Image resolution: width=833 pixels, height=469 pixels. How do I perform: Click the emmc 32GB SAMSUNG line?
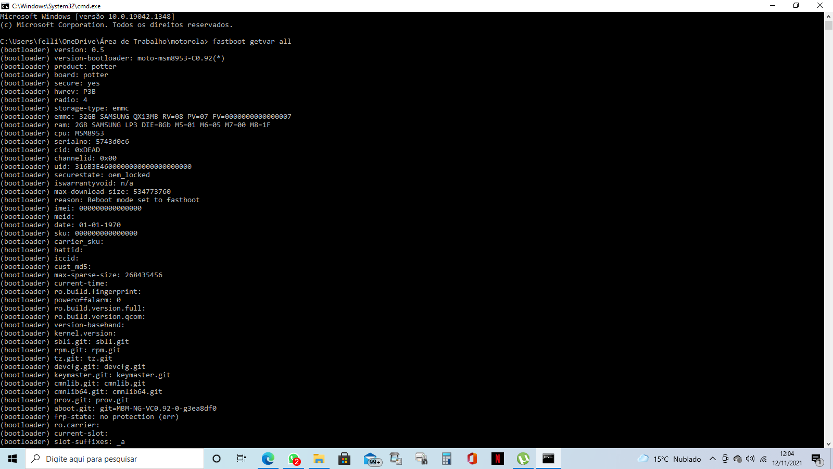[146, 117]
